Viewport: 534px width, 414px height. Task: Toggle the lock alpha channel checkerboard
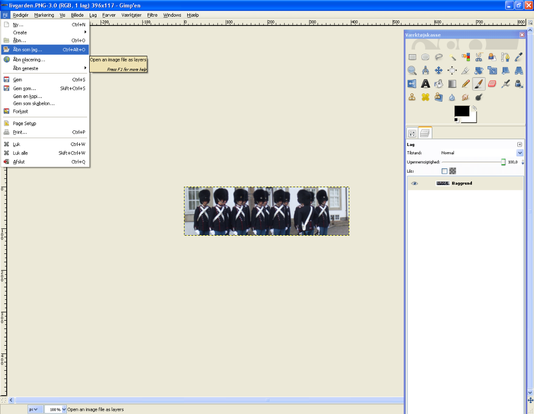pos(453,171)
